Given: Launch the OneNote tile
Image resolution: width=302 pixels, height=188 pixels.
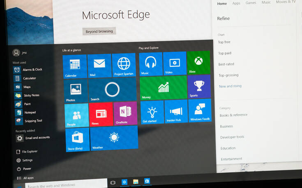Looking at the screenshot, I should [x=125, y=113].
